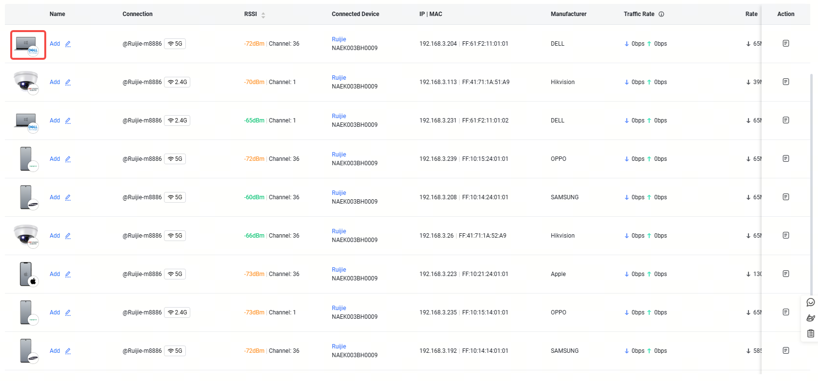818x381 pixels.
Task: Open the Action details icon for 192.168.3.208
Action: tap(785, 197)
